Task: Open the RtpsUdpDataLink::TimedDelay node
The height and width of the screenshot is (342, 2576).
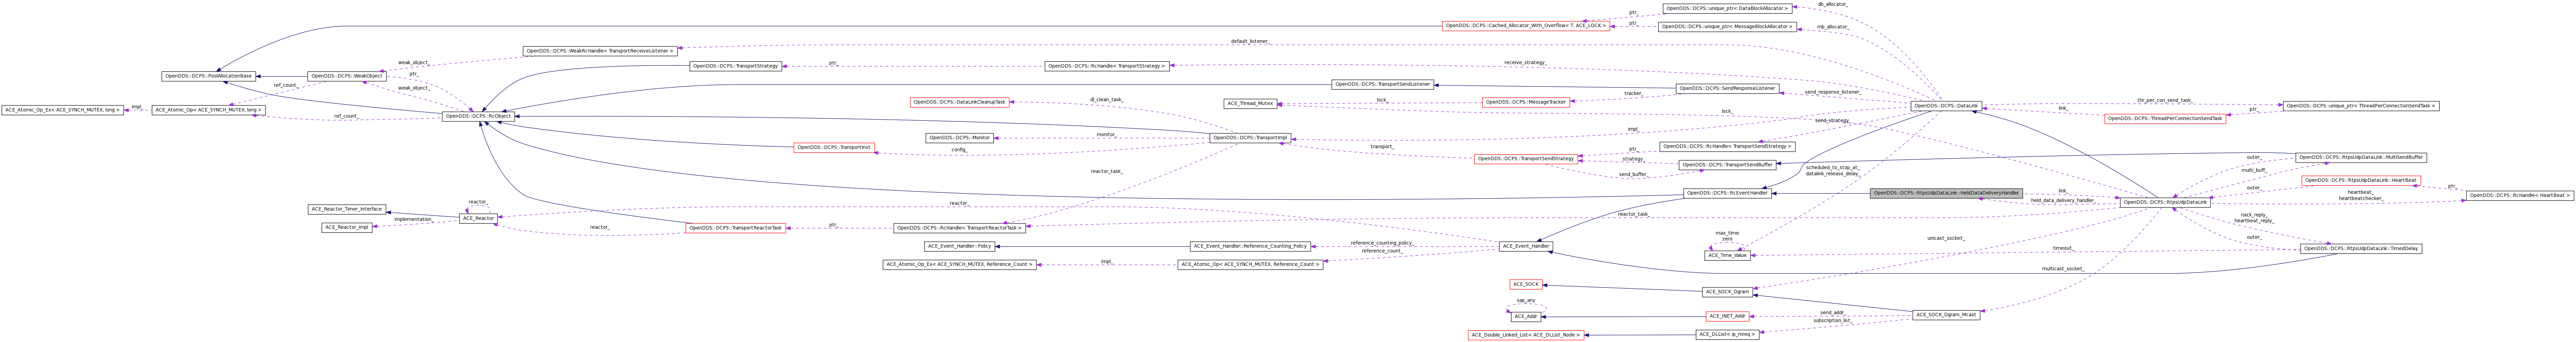Action: pos(2361,249)
